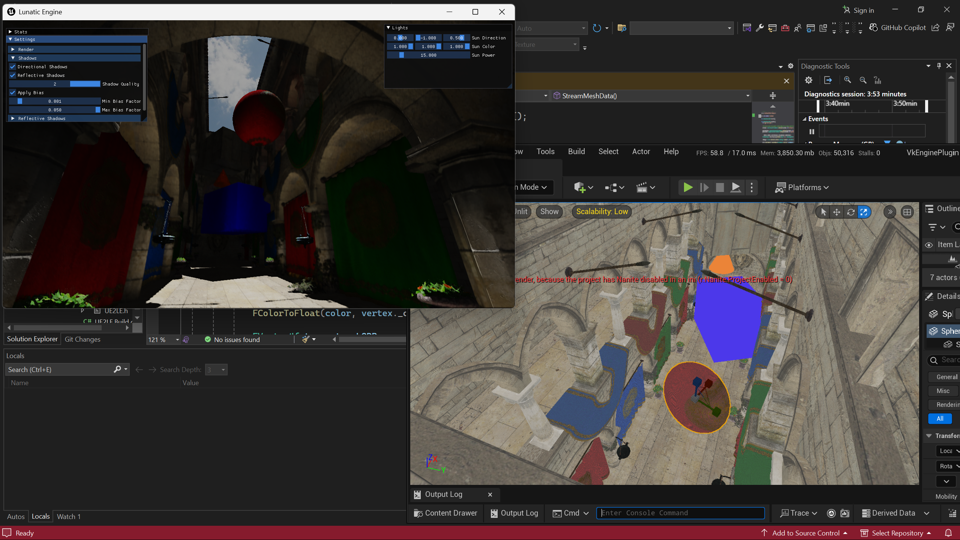
Task: Click the Diagnostic Tools settings gear
Action: pos(808,80)
